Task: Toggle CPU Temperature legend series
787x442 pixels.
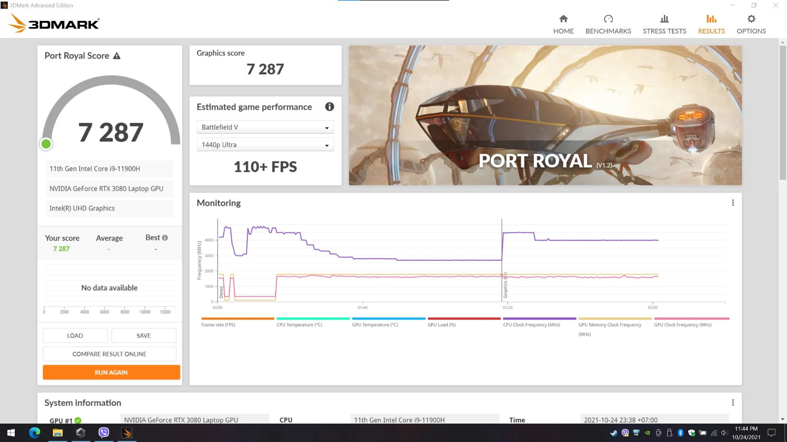Action: (x=313, y=322)
